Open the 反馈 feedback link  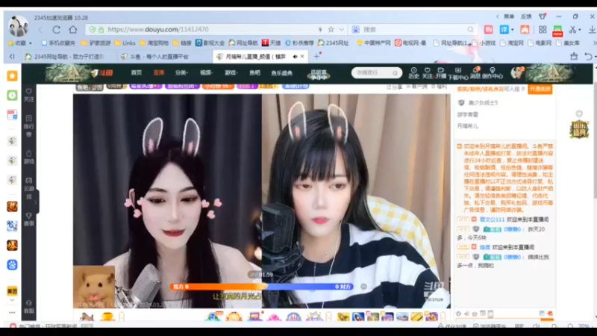pyautogui.click(x=526, y=16)
